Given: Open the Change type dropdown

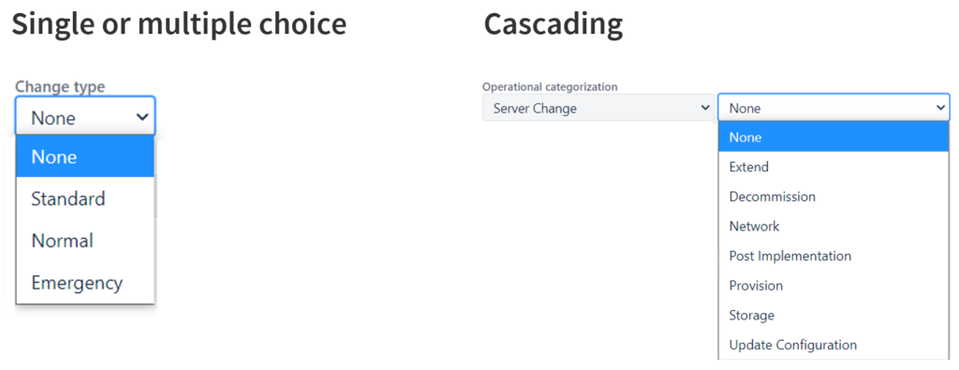Looking at the screenshot, I should (x=85, y=116).
